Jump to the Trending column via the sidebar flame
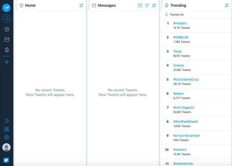Screen dimensions: 232x166 coord(7,50)
